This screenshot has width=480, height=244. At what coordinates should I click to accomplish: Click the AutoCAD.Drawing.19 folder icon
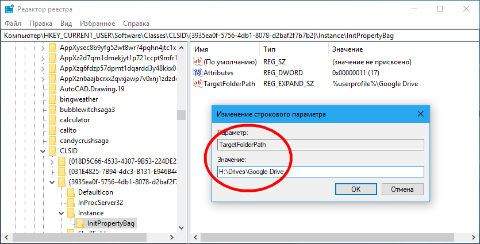click(52, 89)
